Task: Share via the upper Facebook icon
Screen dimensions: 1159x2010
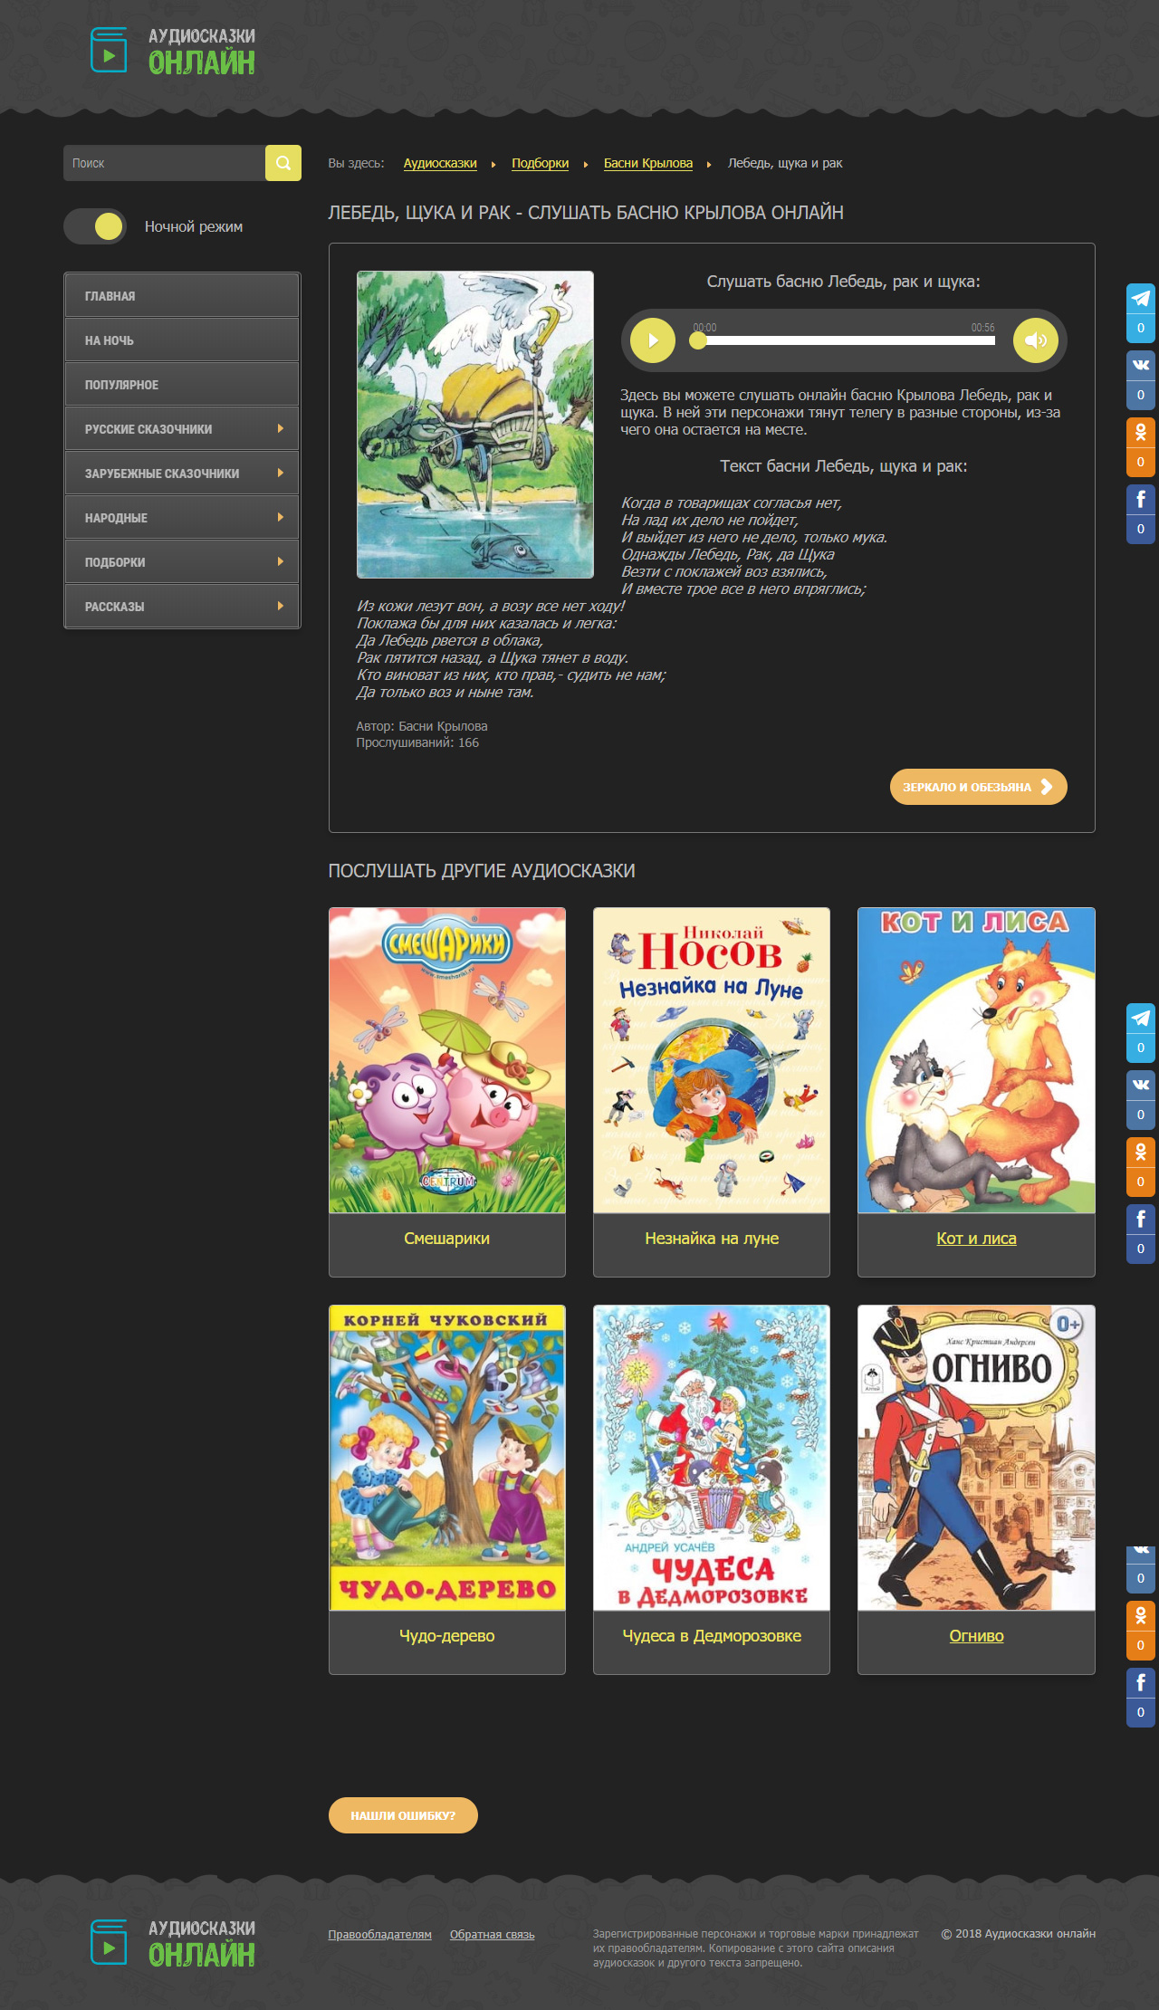Action: click(x=1141, y=499)
